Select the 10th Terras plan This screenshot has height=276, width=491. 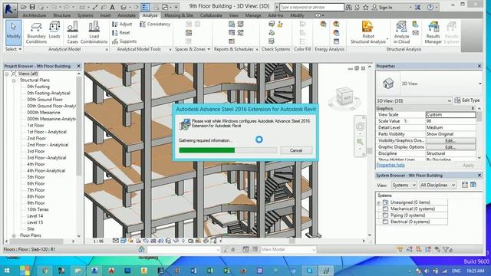click(38, 209)
